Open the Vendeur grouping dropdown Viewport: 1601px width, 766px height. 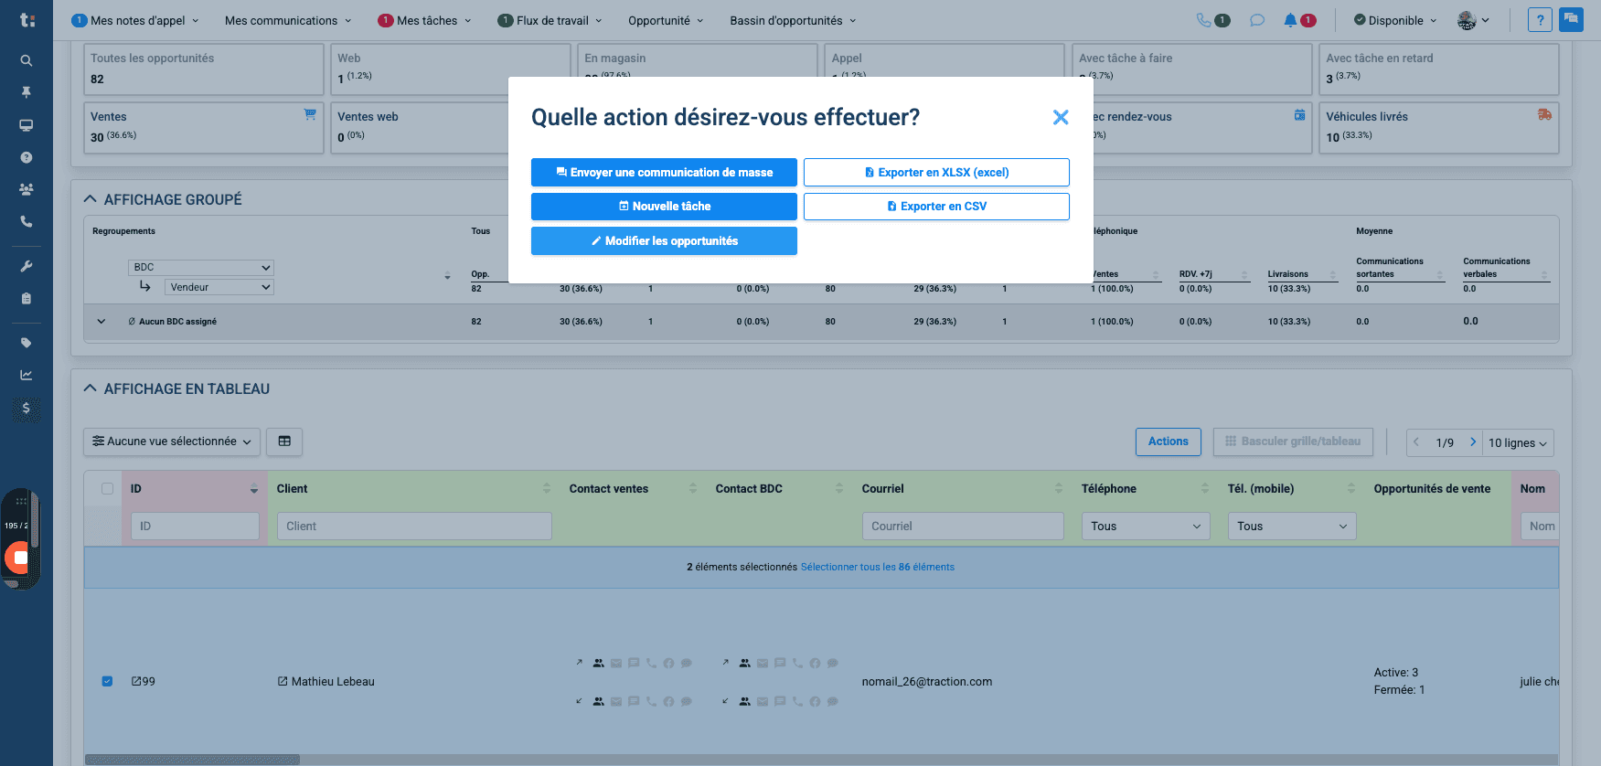point(219,287)
